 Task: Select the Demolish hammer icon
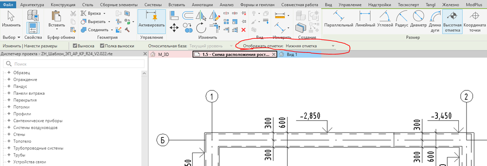tap(127, 30)
